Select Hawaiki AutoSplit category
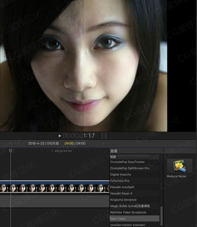Screen dimensions: 197x227 pos(134,187)
